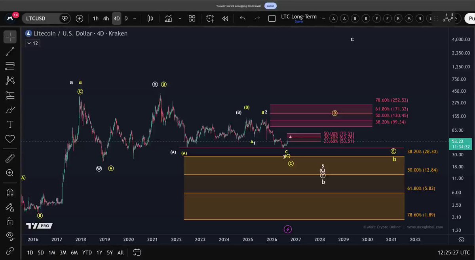Open the date range calendar picker
475x260 pixels.
point(137,253)
